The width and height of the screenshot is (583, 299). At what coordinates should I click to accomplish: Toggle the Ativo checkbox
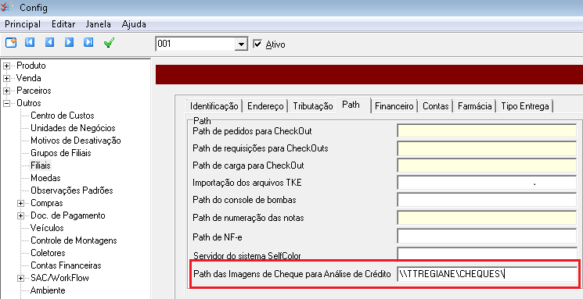click(257, 44)
